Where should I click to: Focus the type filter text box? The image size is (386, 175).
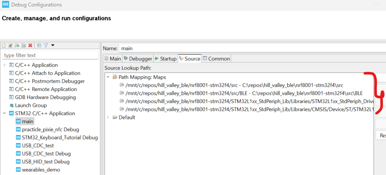[50, 55]
